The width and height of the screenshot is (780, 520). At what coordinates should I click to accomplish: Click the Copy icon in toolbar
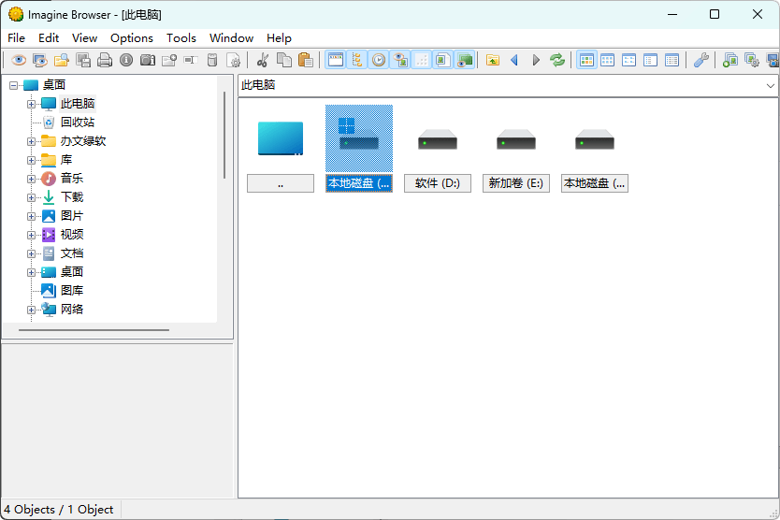(x=284, y=60)
